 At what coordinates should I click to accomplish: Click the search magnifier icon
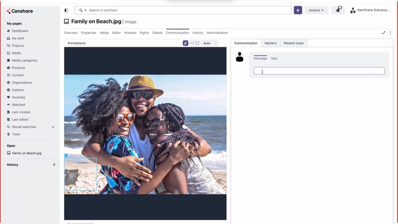81,10
